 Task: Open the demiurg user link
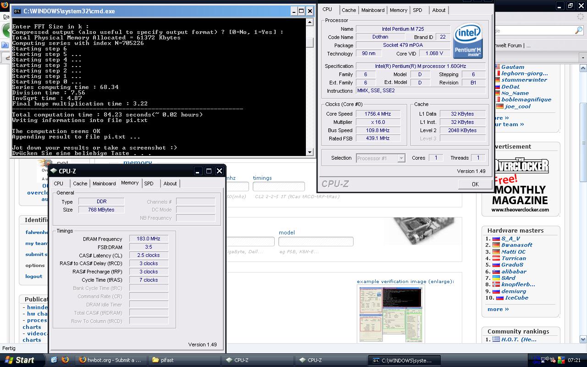pyautogui.click(x=514, y=291)
